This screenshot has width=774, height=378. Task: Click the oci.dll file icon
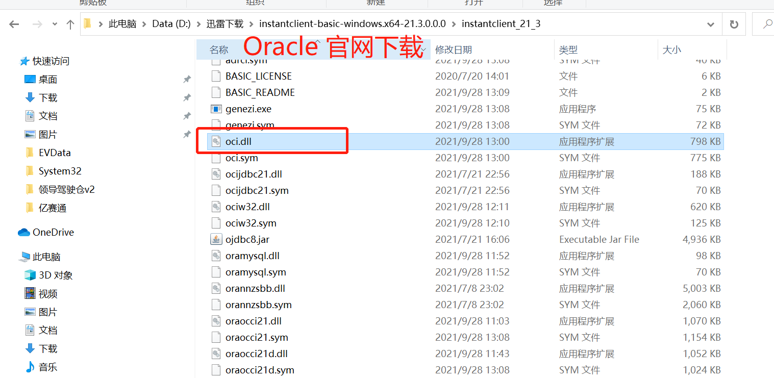point(216,141)
